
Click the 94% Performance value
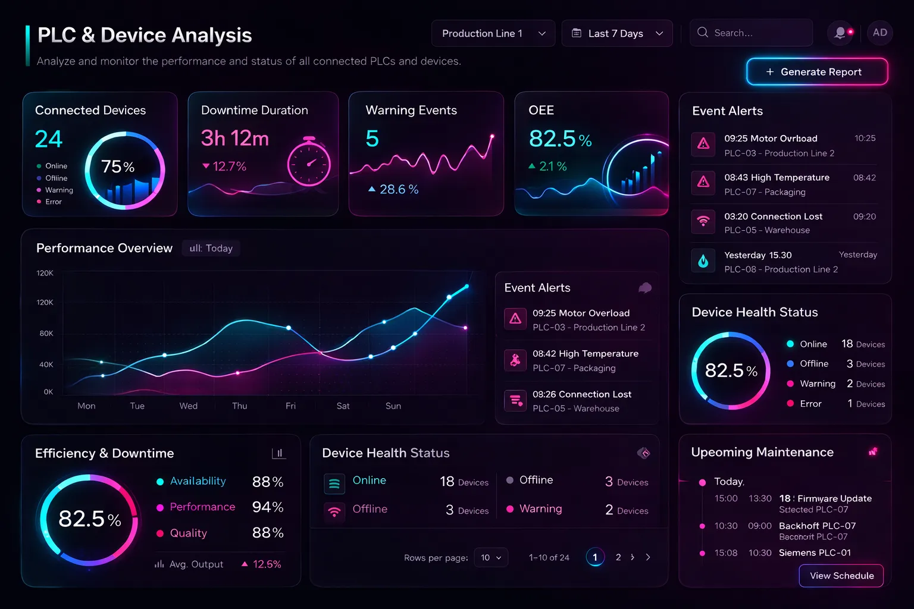point(268,507)
